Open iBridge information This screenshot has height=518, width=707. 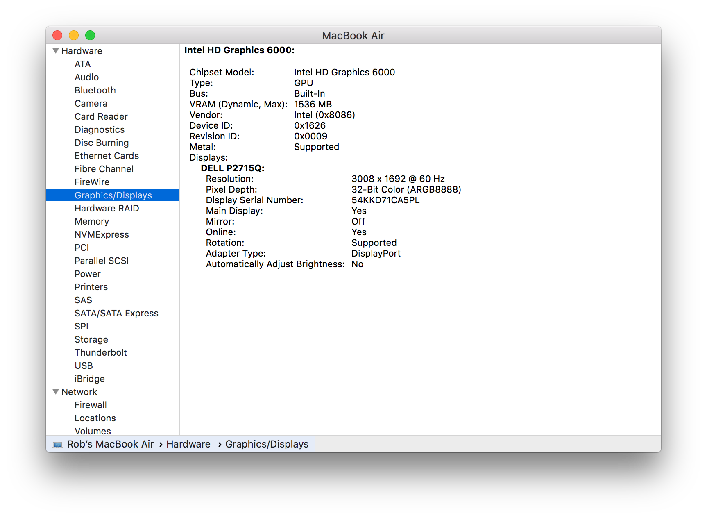pyautogui.click(x=90, y=379)
